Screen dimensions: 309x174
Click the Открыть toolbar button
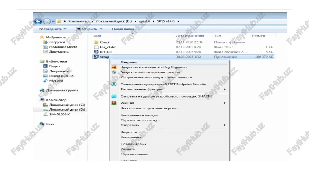pyautogui.click(x=87, y=29)
